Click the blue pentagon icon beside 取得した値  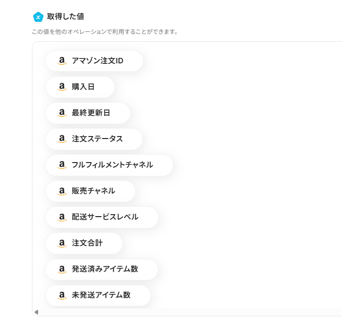38,17
